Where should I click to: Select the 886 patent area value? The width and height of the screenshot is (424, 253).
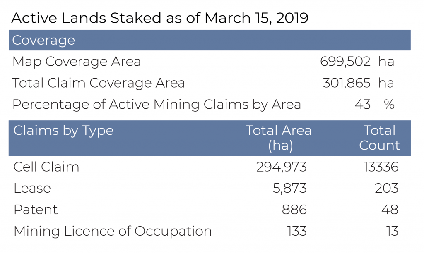point(294,210)
